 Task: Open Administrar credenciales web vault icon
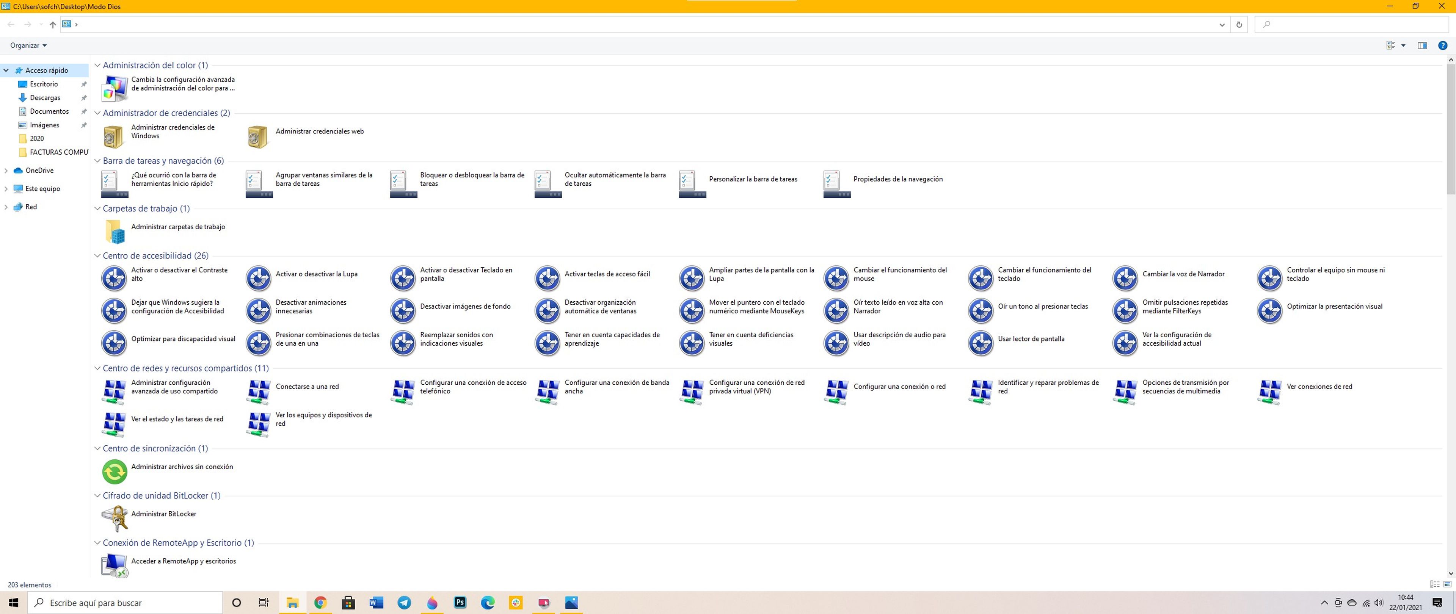tap(258, 136)
